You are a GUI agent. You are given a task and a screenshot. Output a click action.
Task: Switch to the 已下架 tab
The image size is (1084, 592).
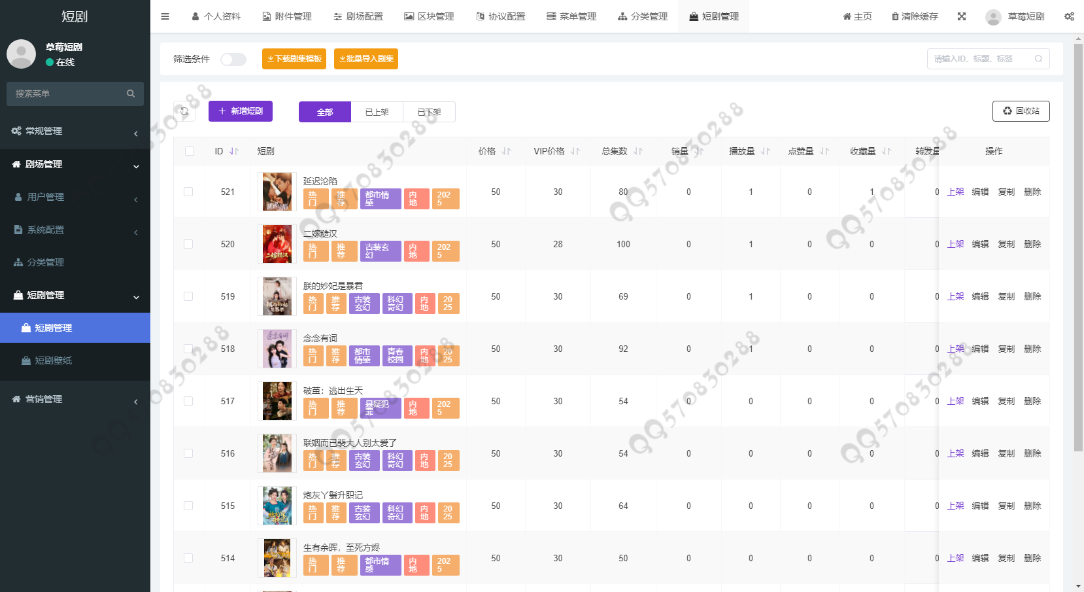[429, 111]
